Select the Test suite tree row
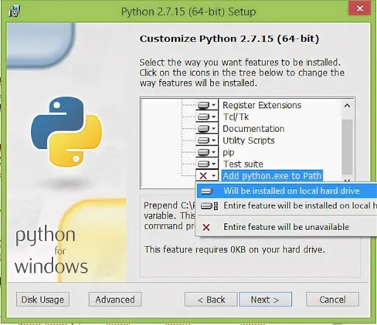 coord(243,164)
